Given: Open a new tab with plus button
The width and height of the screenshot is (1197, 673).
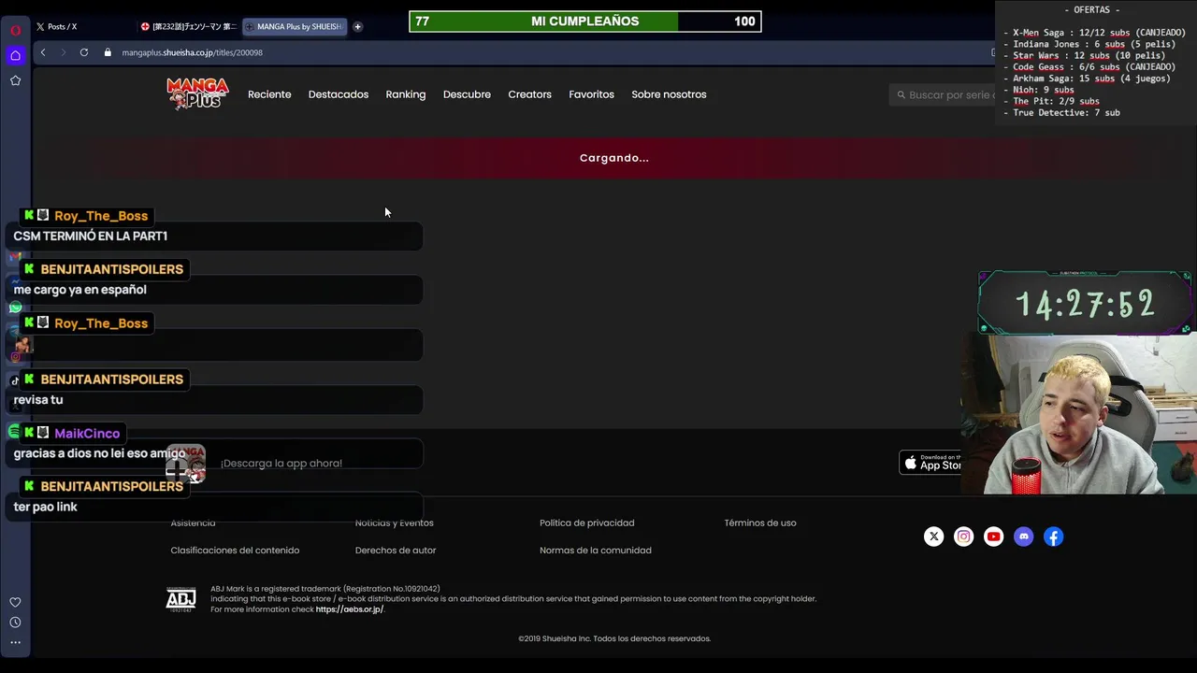Looking at the screenshot, I should (357, 27).
